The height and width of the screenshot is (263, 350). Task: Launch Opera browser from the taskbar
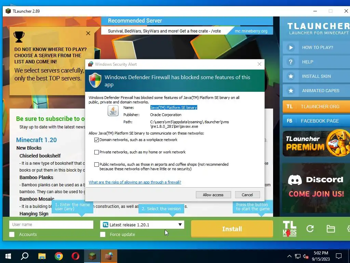[76, 256]
